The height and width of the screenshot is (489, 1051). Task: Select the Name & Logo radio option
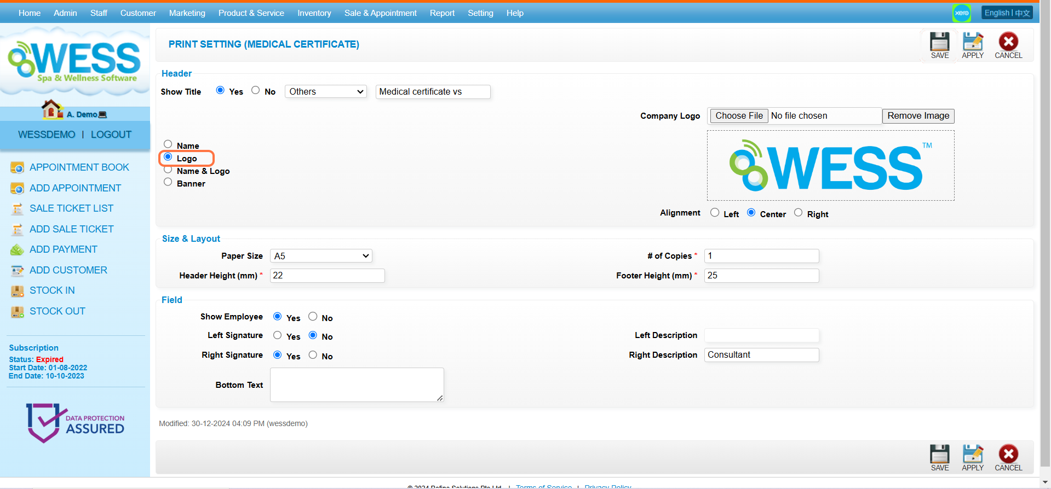coord(168,170)
